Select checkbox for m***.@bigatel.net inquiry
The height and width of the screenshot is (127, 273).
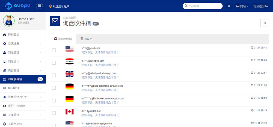pos(54,113)
